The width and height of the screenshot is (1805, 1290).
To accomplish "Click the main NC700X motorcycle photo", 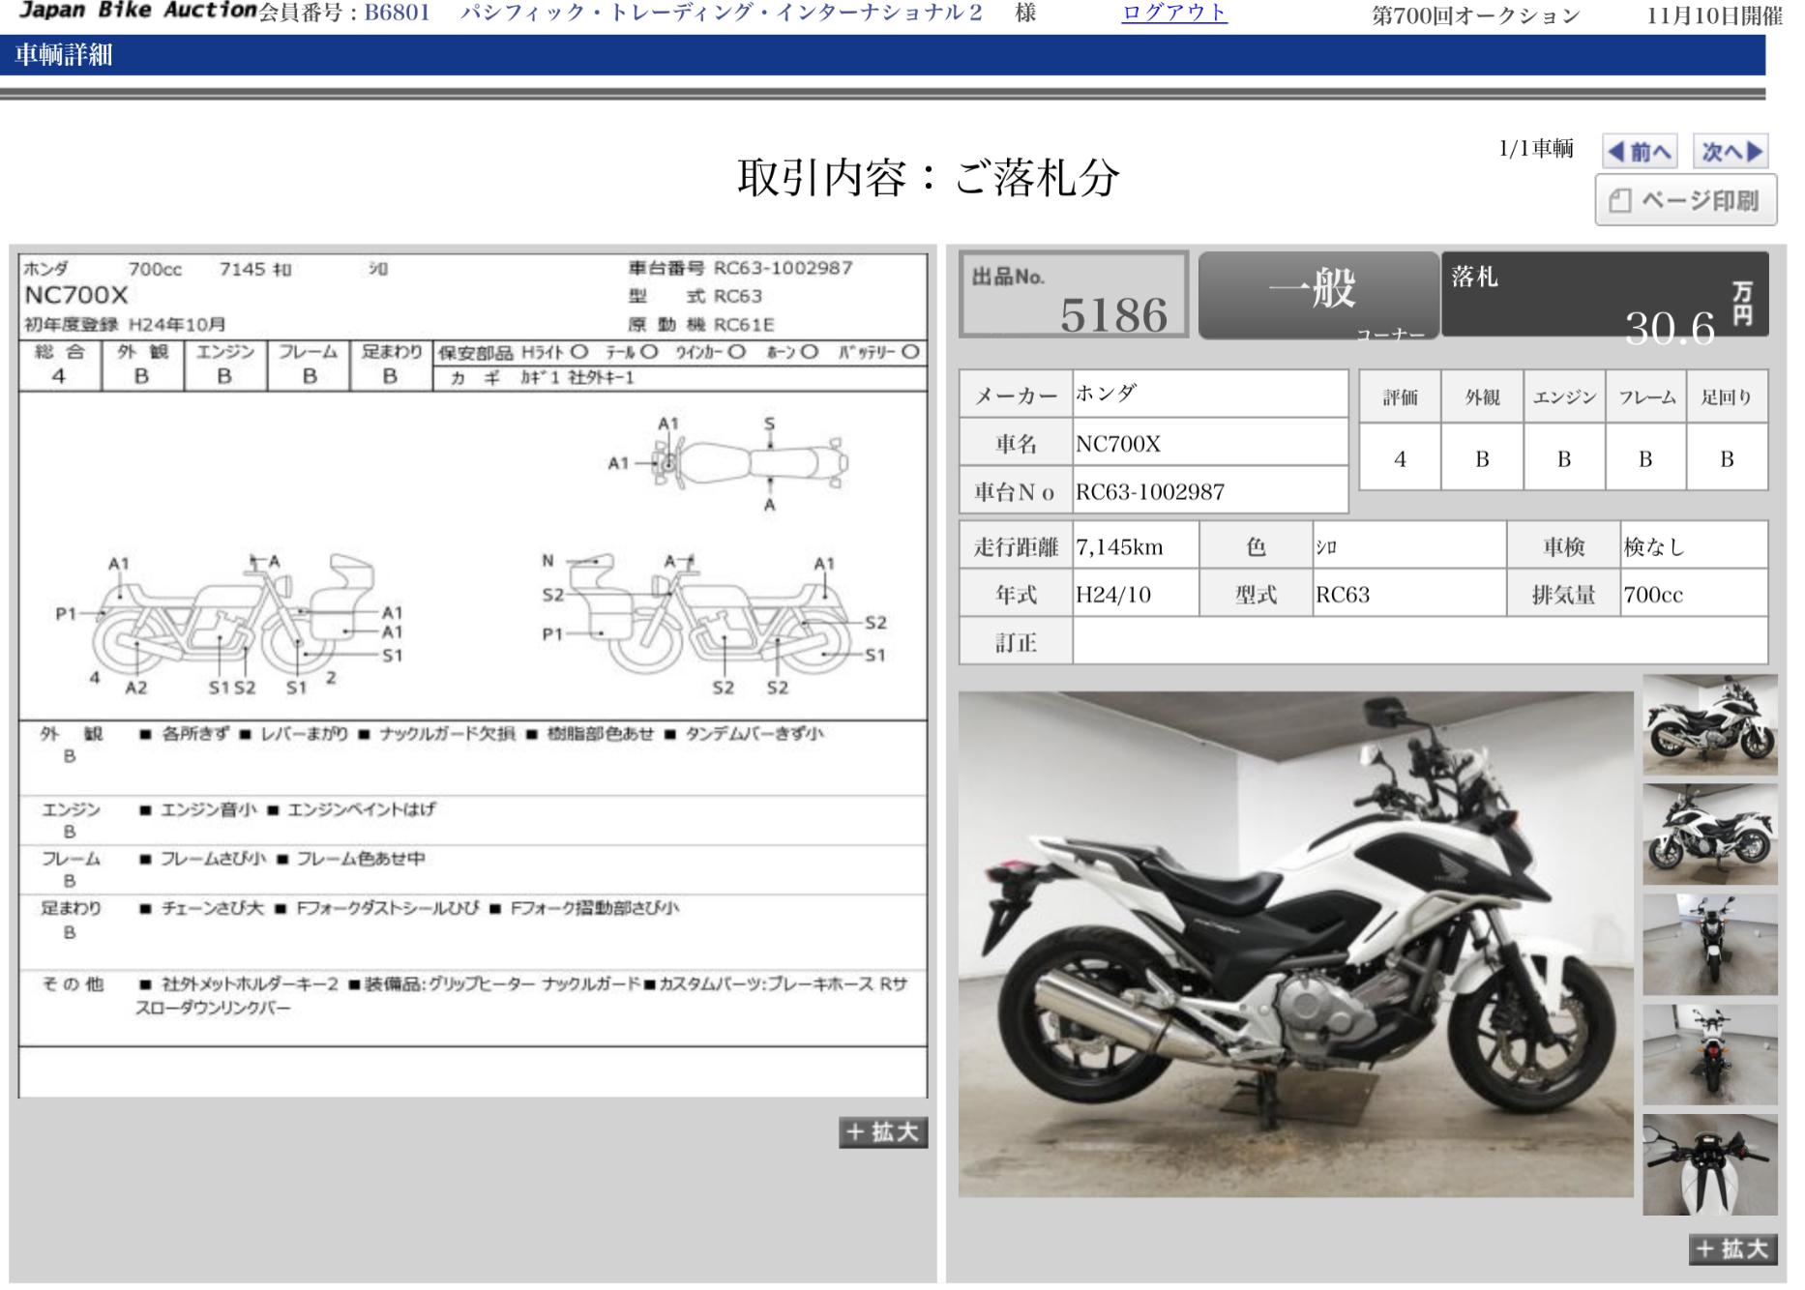I will click(x=1295, y=945).
